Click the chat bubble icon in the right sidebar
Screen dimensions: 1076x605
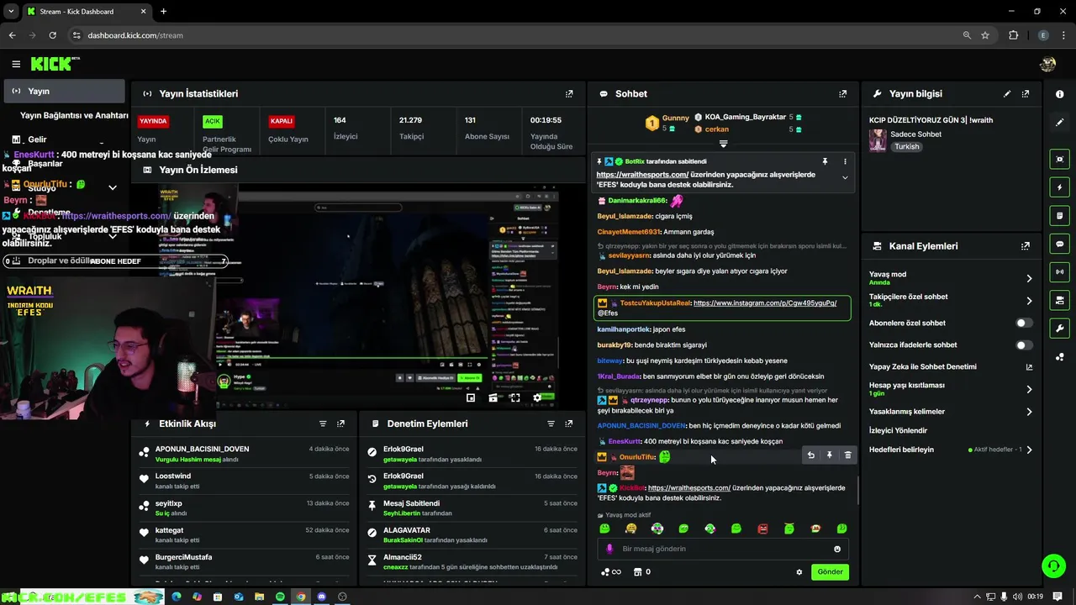(1060, 244)
